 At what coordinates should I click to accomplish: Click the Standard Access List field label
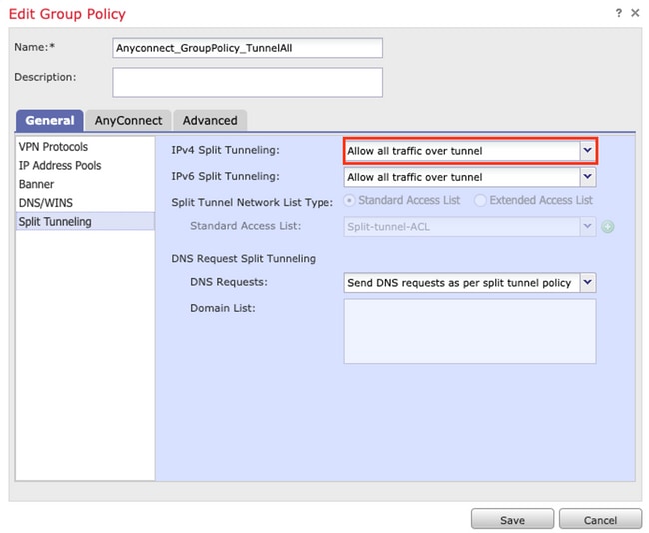pos(245,226)
